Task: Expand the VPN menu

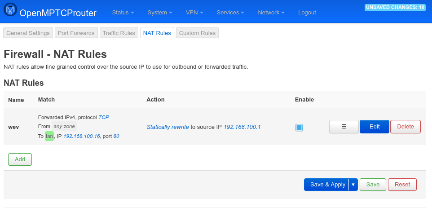Action: (x=194, y=13)
